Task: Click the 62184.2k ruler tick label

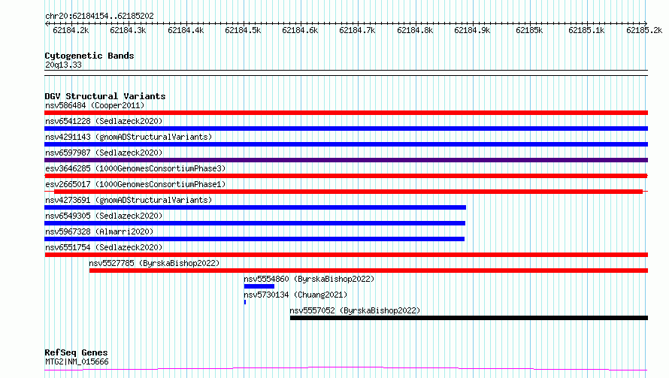Action: click(x=71, y=30)
